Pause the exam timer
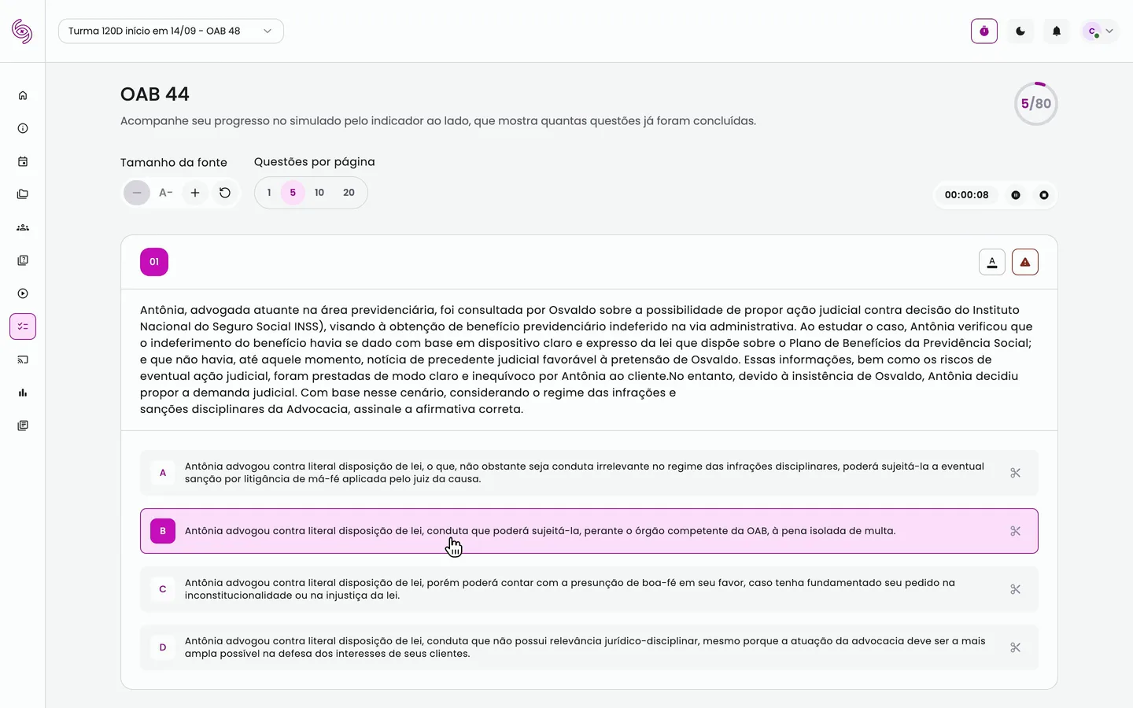 click(x=1016, y=195)
